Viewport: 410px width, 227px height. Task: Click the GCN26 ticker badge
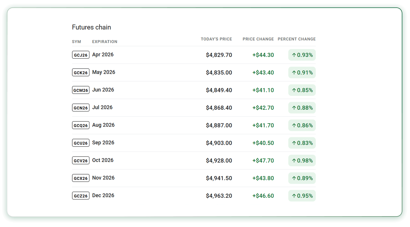(81, 108)
